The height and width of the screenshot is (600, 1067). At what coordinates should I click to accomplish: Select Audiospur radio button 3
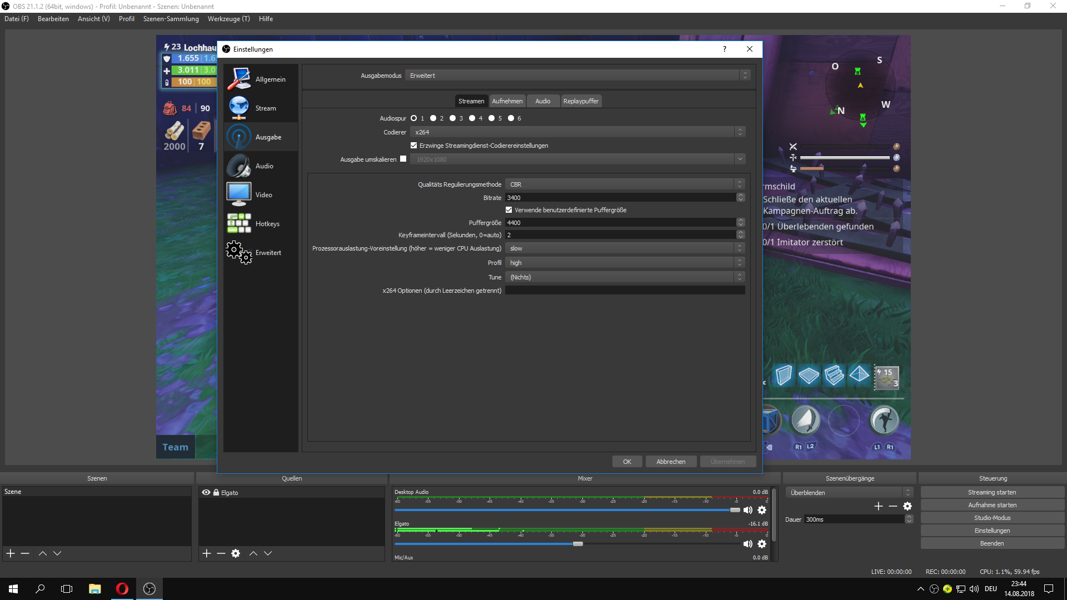pyautogui.click(x=453, y=118)
